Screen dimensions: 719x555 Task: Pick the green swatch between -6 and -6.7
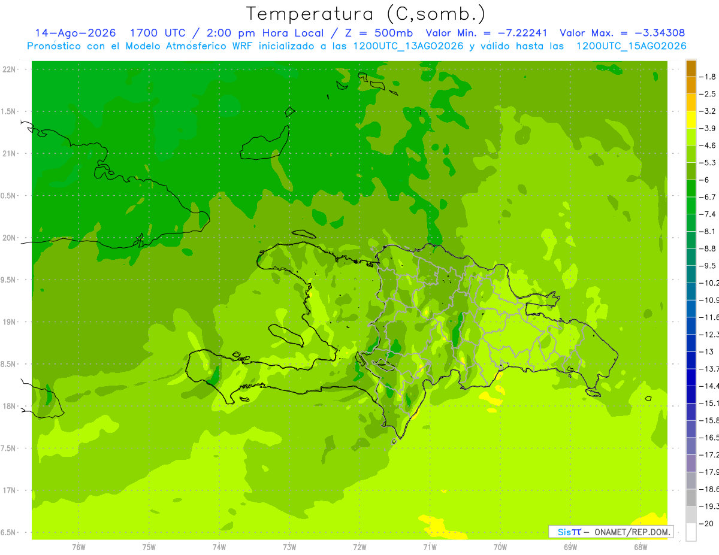tap(691, 189)
